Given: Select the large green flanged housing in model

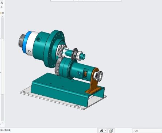Looking at the screenshot, I should 47,49.
